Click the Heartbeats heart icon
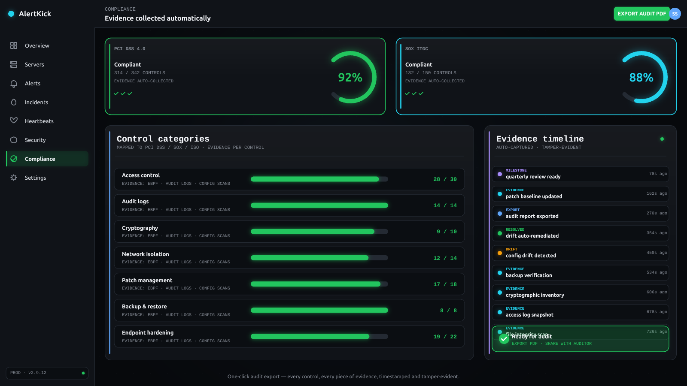 click(14, 121)
